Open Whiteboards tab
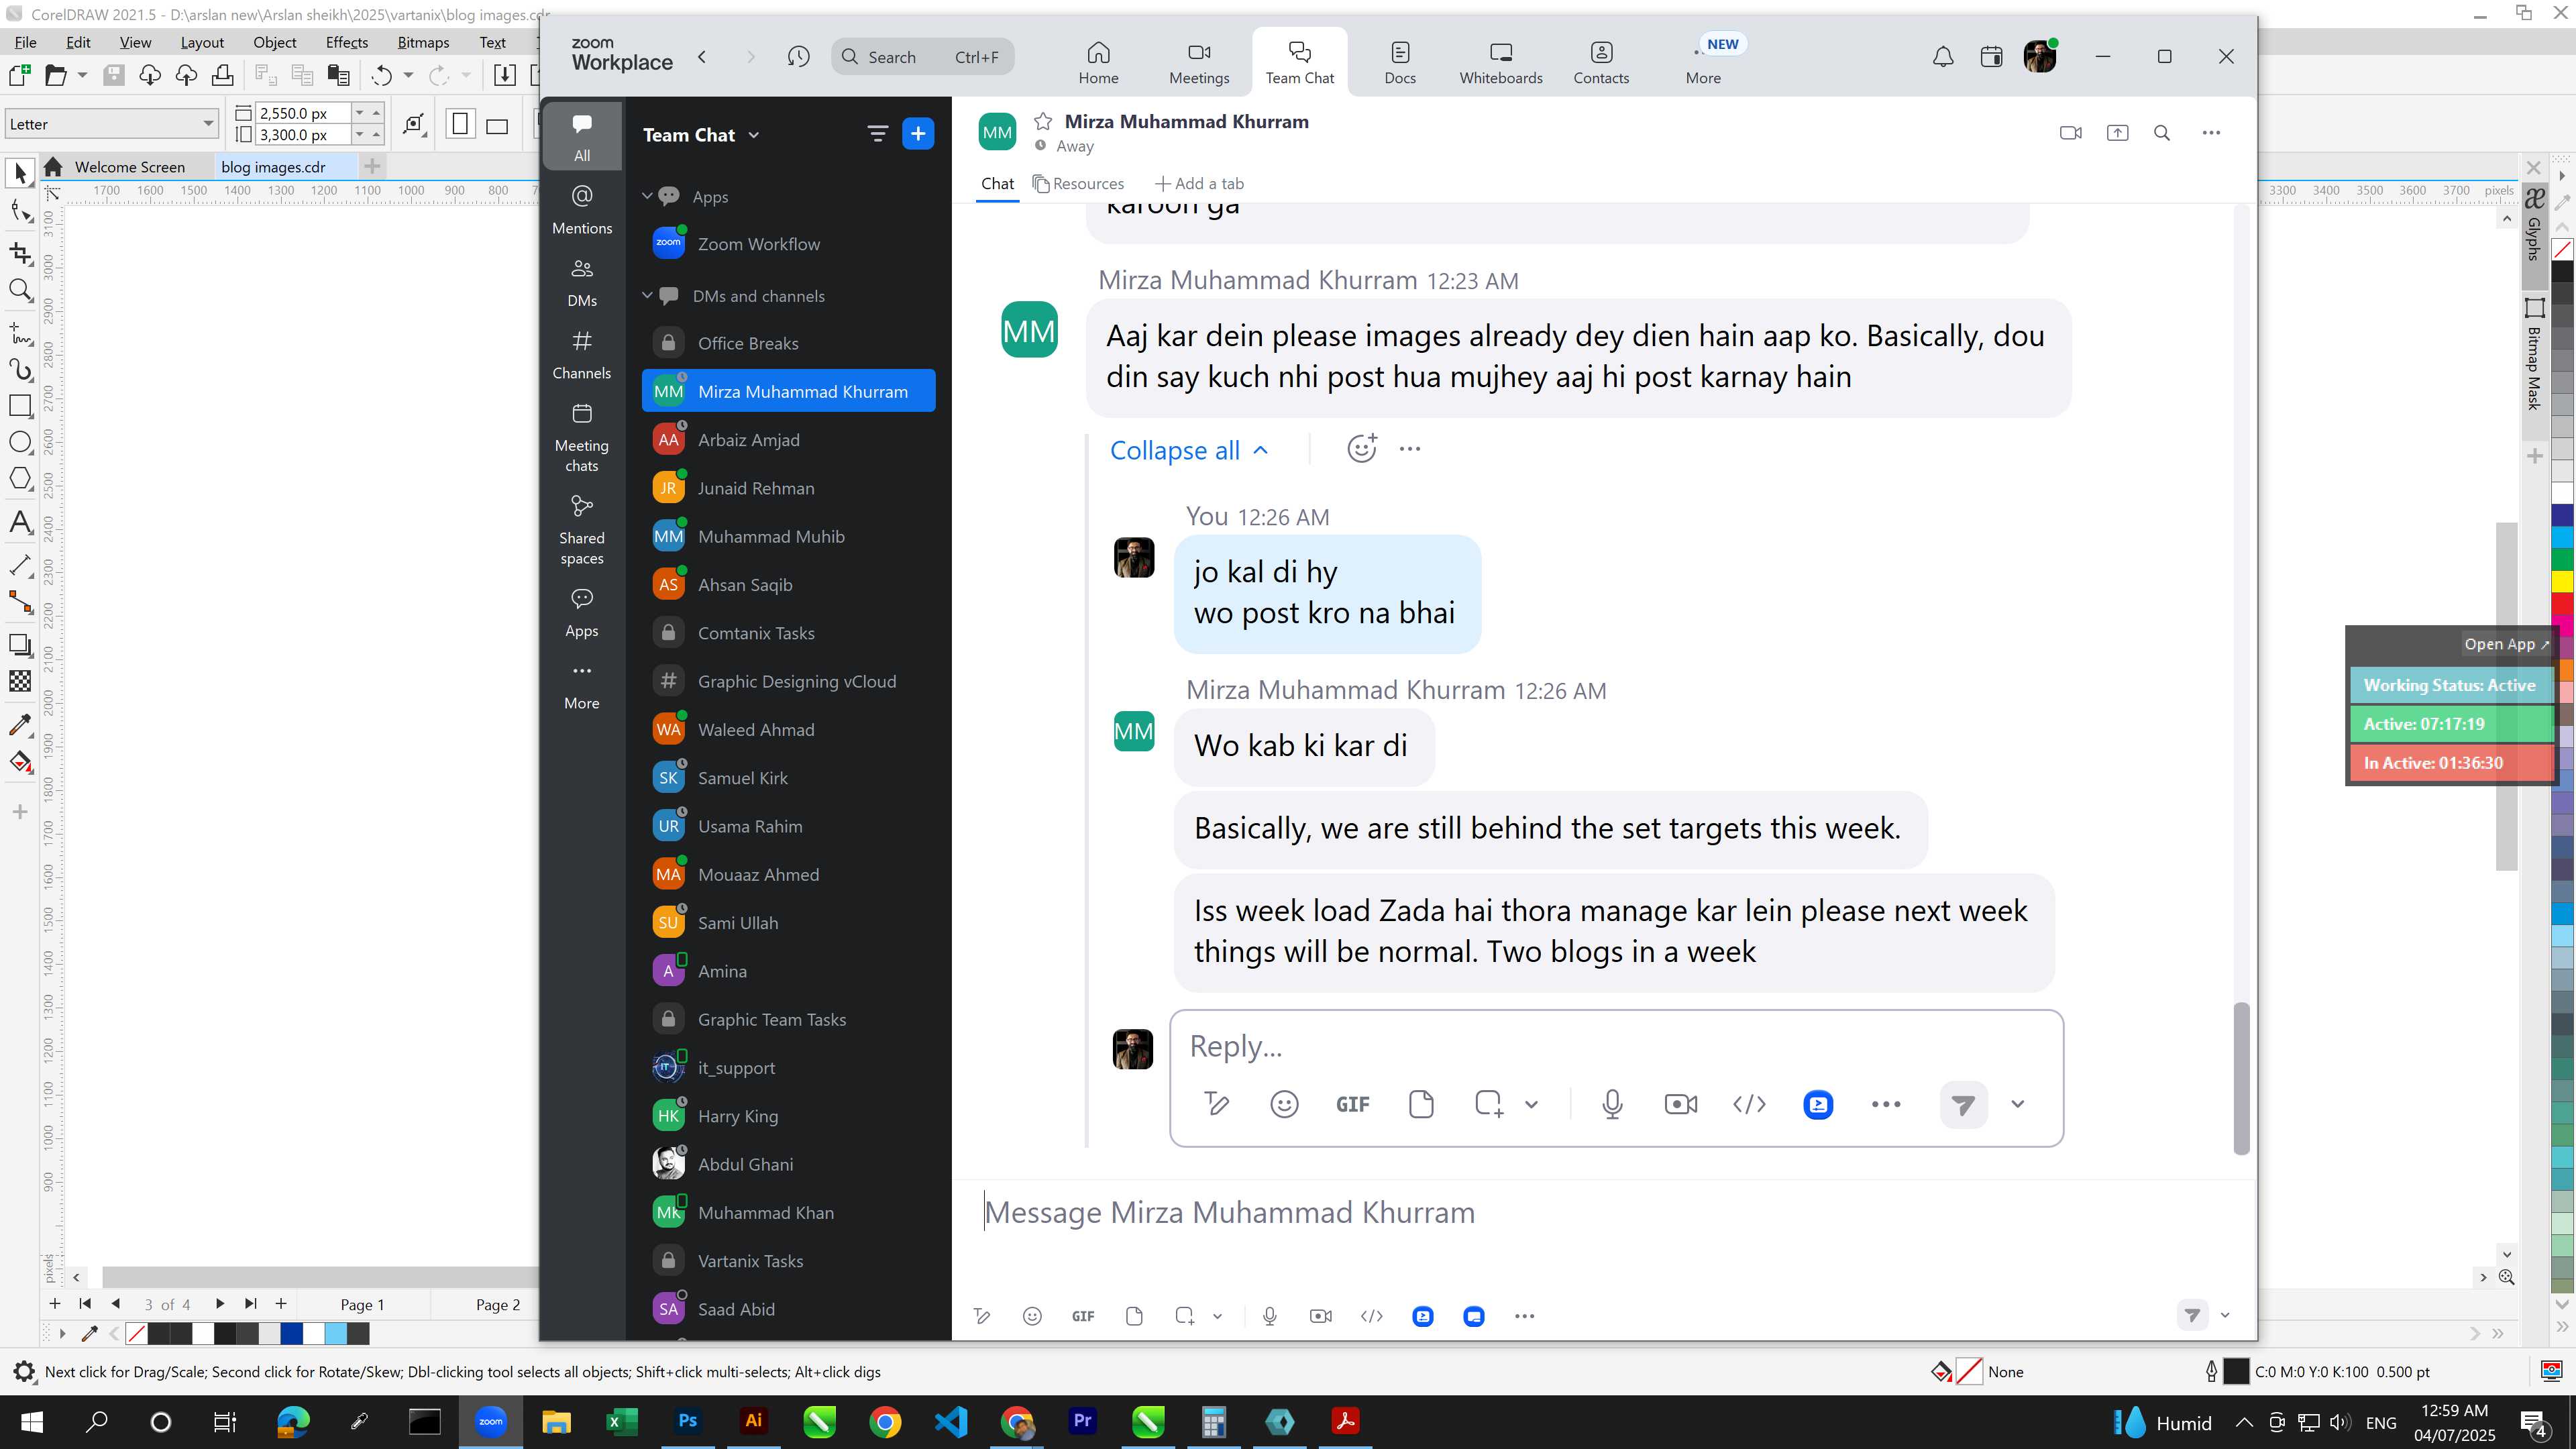The image size is (2576, 1449). point(1500,62)
